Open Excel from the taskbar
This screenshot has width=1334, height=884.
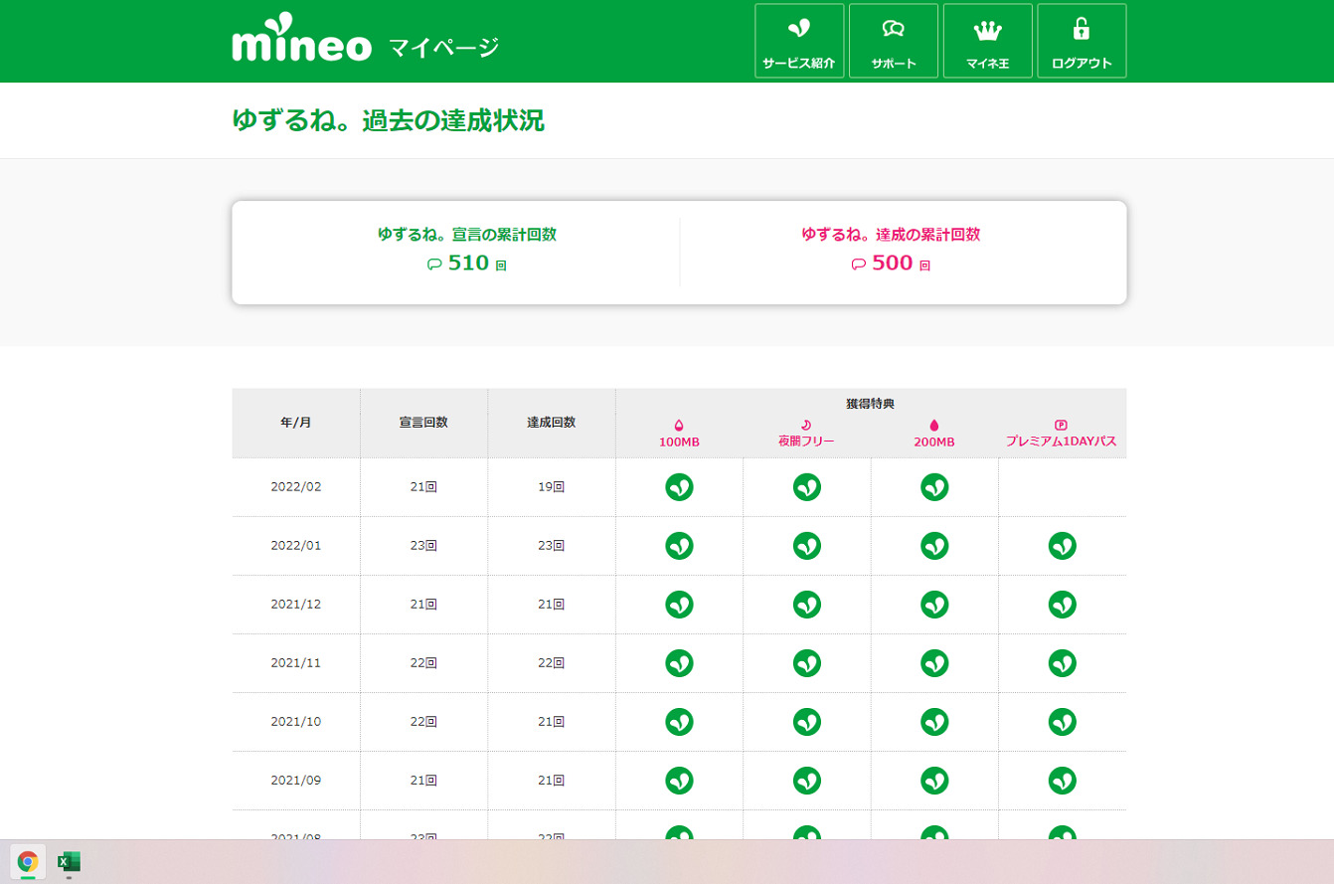point(69,861)
